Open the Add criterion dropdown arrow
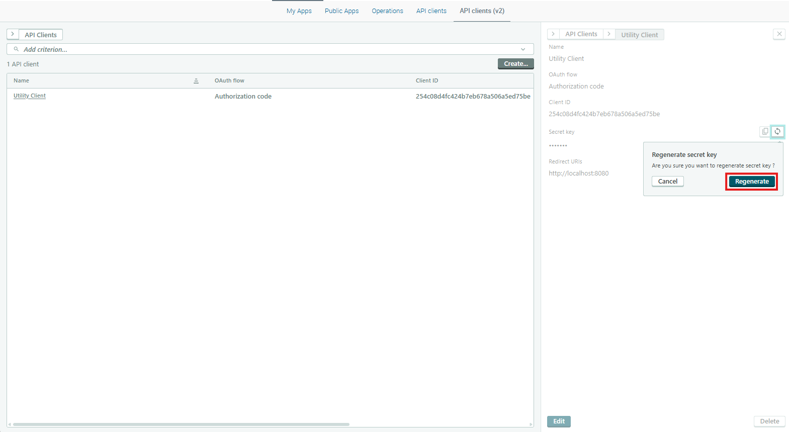789x432 pixels. [x=523, y=49]
